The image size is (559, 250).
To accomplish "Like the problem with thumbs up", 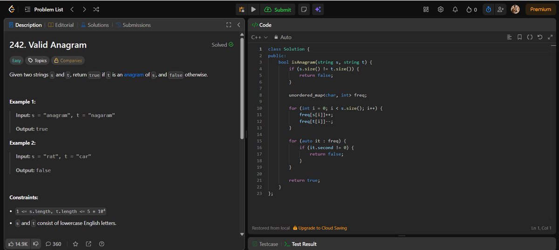I will pos(18,244).
